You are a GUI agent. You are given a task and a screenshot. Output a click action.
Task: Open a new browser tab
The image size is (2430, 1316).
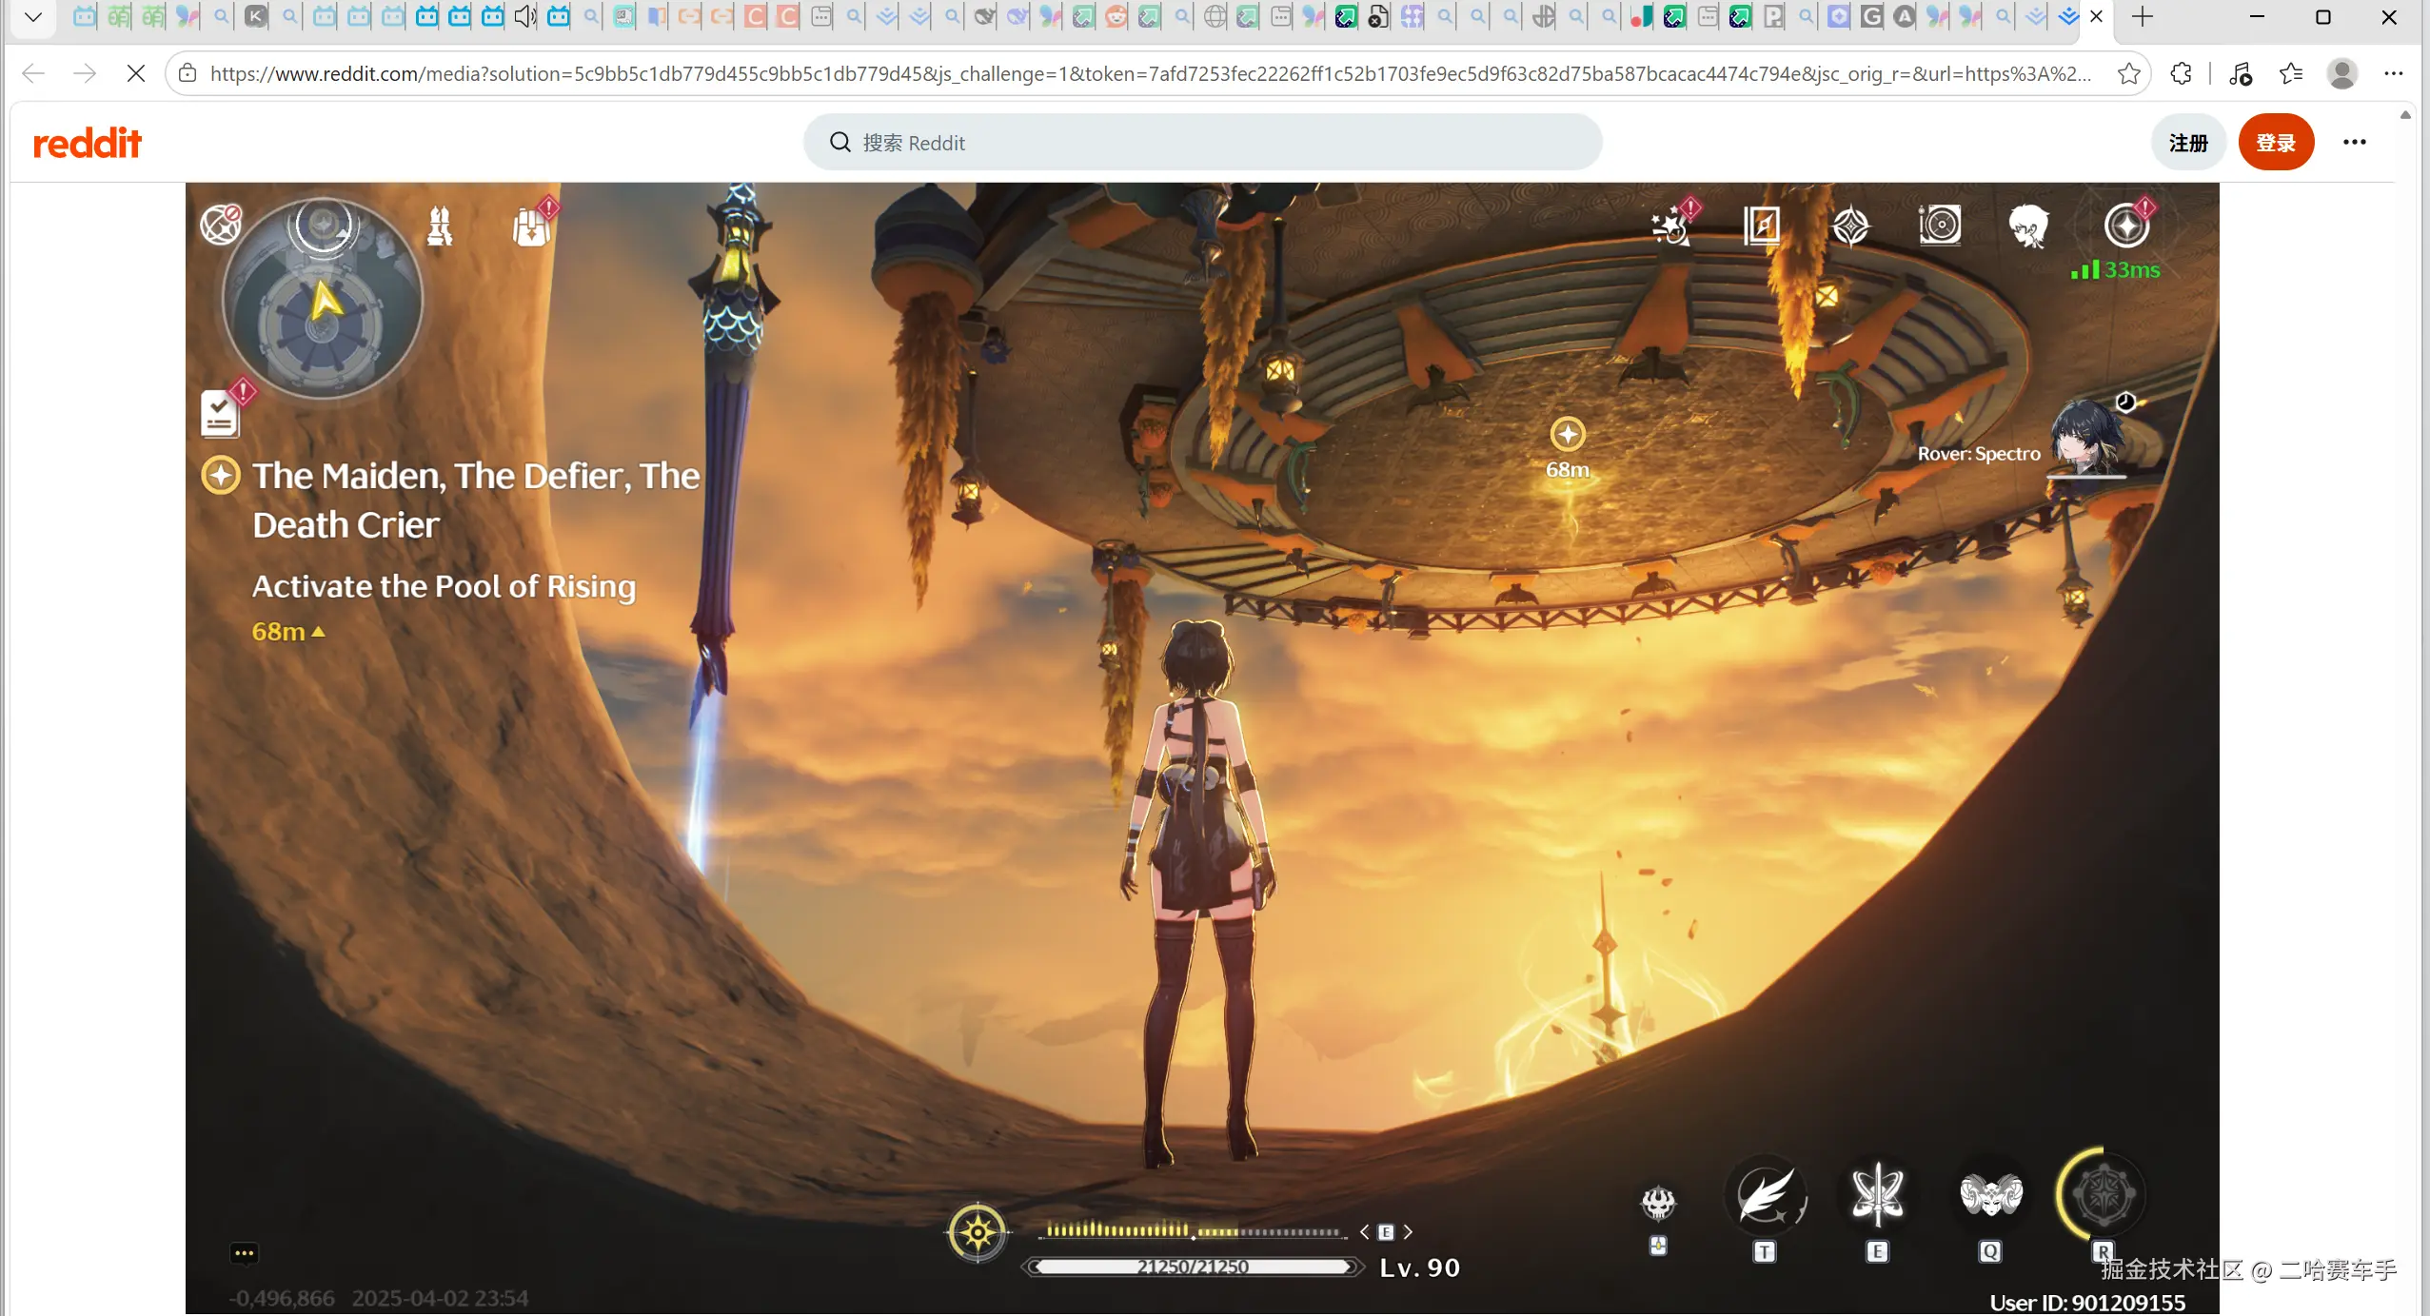pos(2142,16)
